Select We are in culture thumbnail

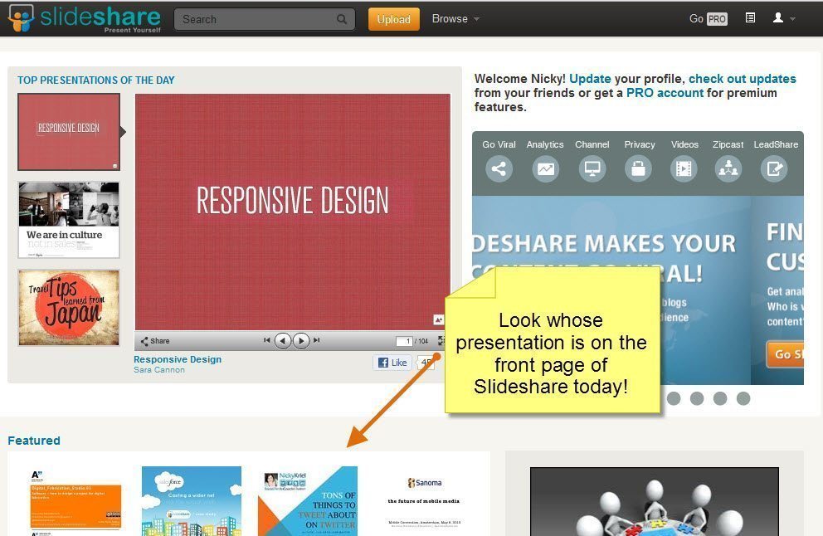(69, 220)
